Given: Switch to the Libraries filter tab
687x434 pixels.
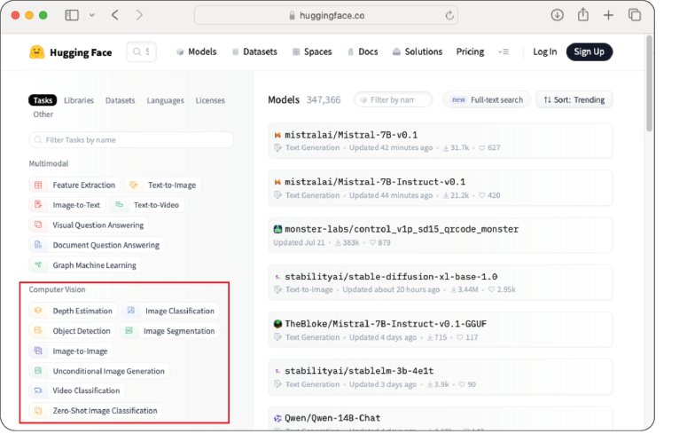Looking at the screenshot, I should point(79,101).
